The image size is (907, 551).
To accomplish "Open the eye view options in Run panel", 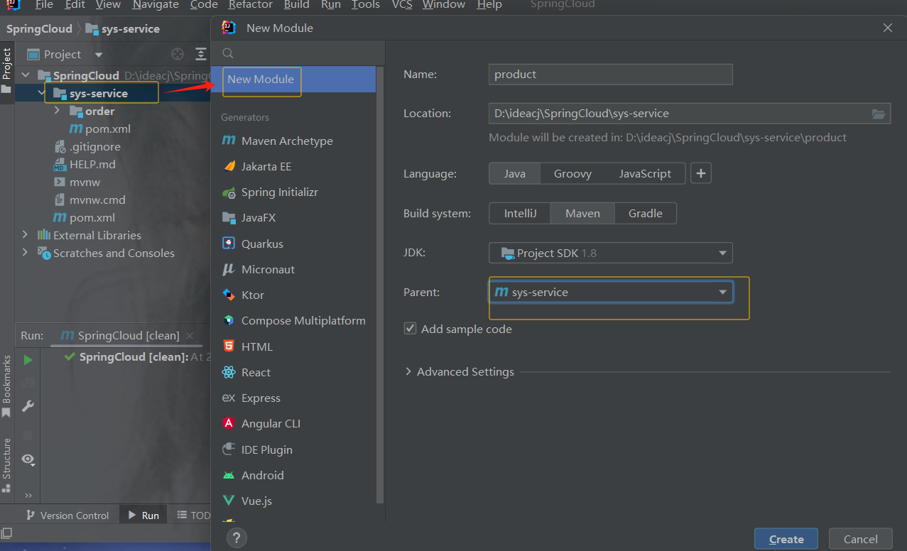I will point(28,459).
